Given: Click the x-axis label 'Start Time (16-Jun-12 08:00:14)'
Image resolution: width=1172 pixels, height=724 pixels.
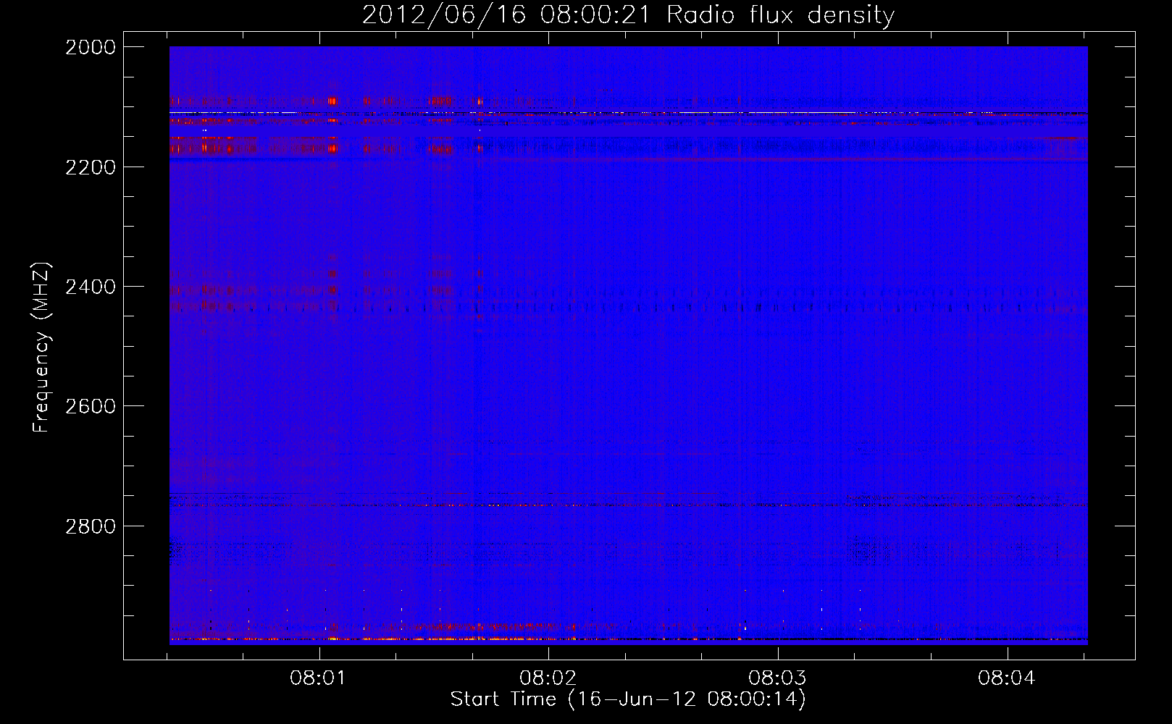Looking at the screenshot, I should tap(628, 699).
